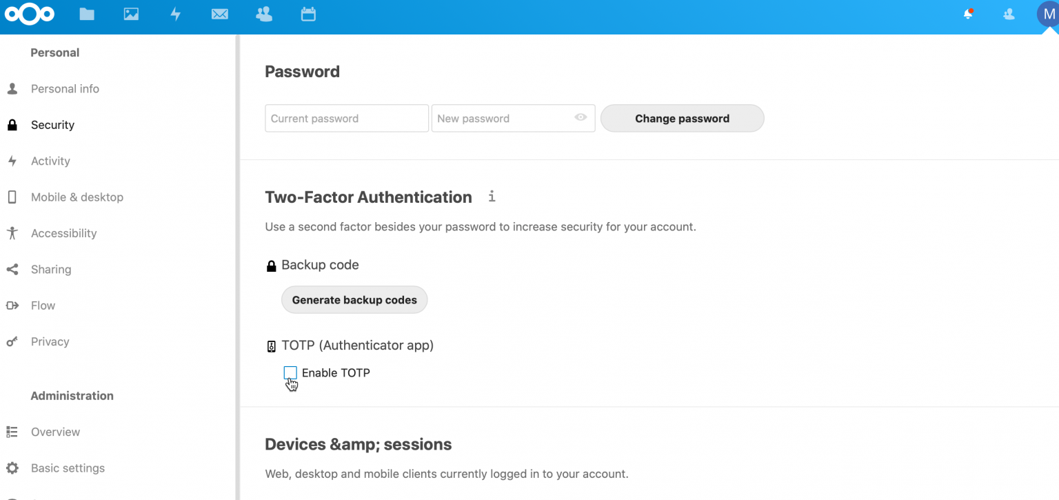Viewport: 1059px width, 500px height.
Task: Open the Contacts app
Action: pos(264,14)
